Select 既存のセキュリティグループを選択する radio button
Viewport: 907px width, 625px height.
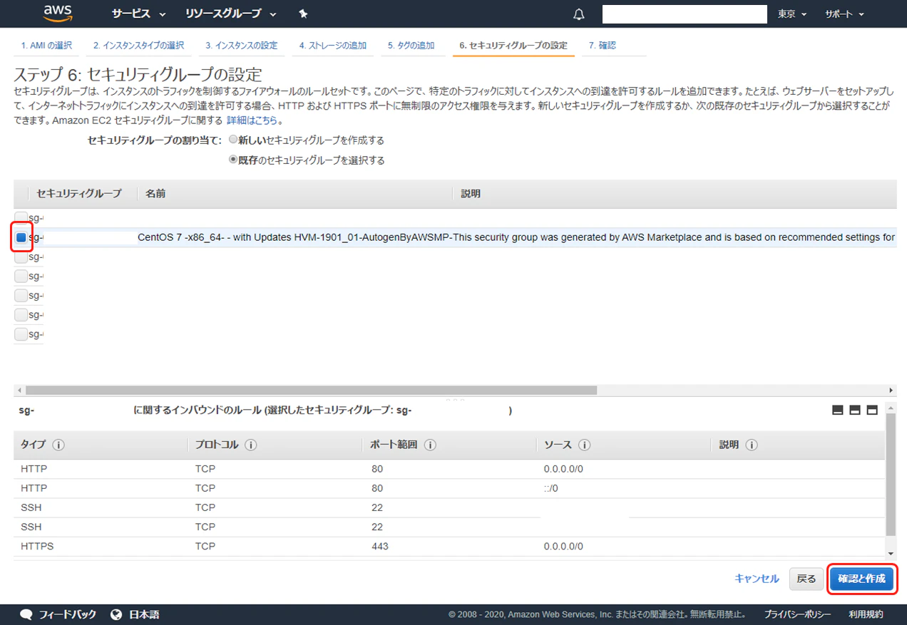tap(232, 160)
